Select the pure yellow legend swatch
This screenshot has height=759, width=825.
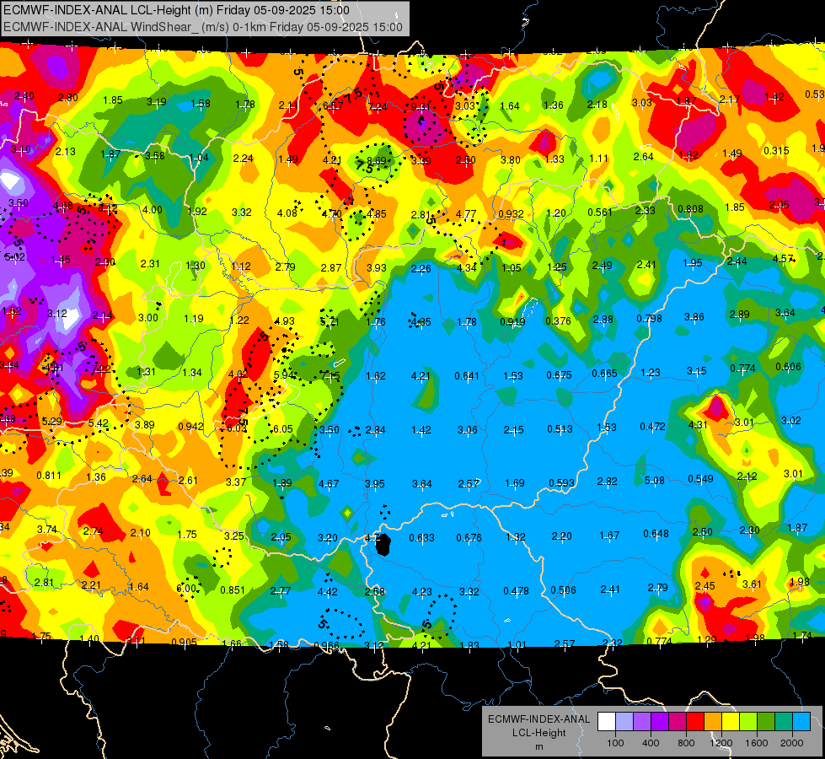pos(731,722)
